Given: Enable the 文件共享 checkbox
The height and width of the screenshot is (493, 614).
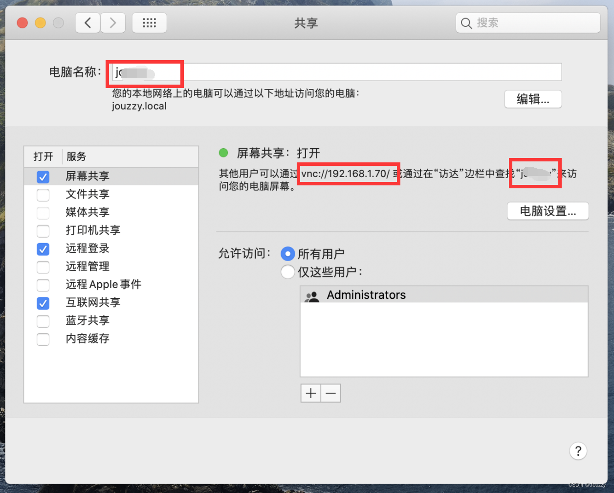Looking at the screenshot, I should 43,195.
